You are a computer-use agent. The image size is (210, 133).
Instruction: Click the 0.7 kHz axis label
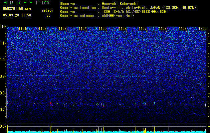tap(3, 110)
